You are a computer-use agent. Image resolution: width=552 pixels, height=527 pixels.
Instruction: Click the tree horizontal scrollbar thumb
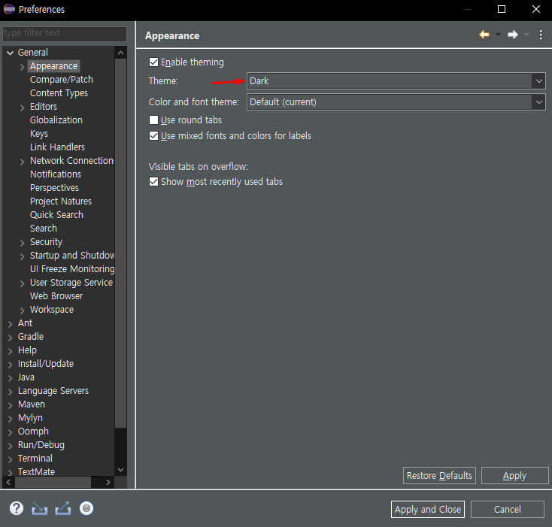click(53, 482)
